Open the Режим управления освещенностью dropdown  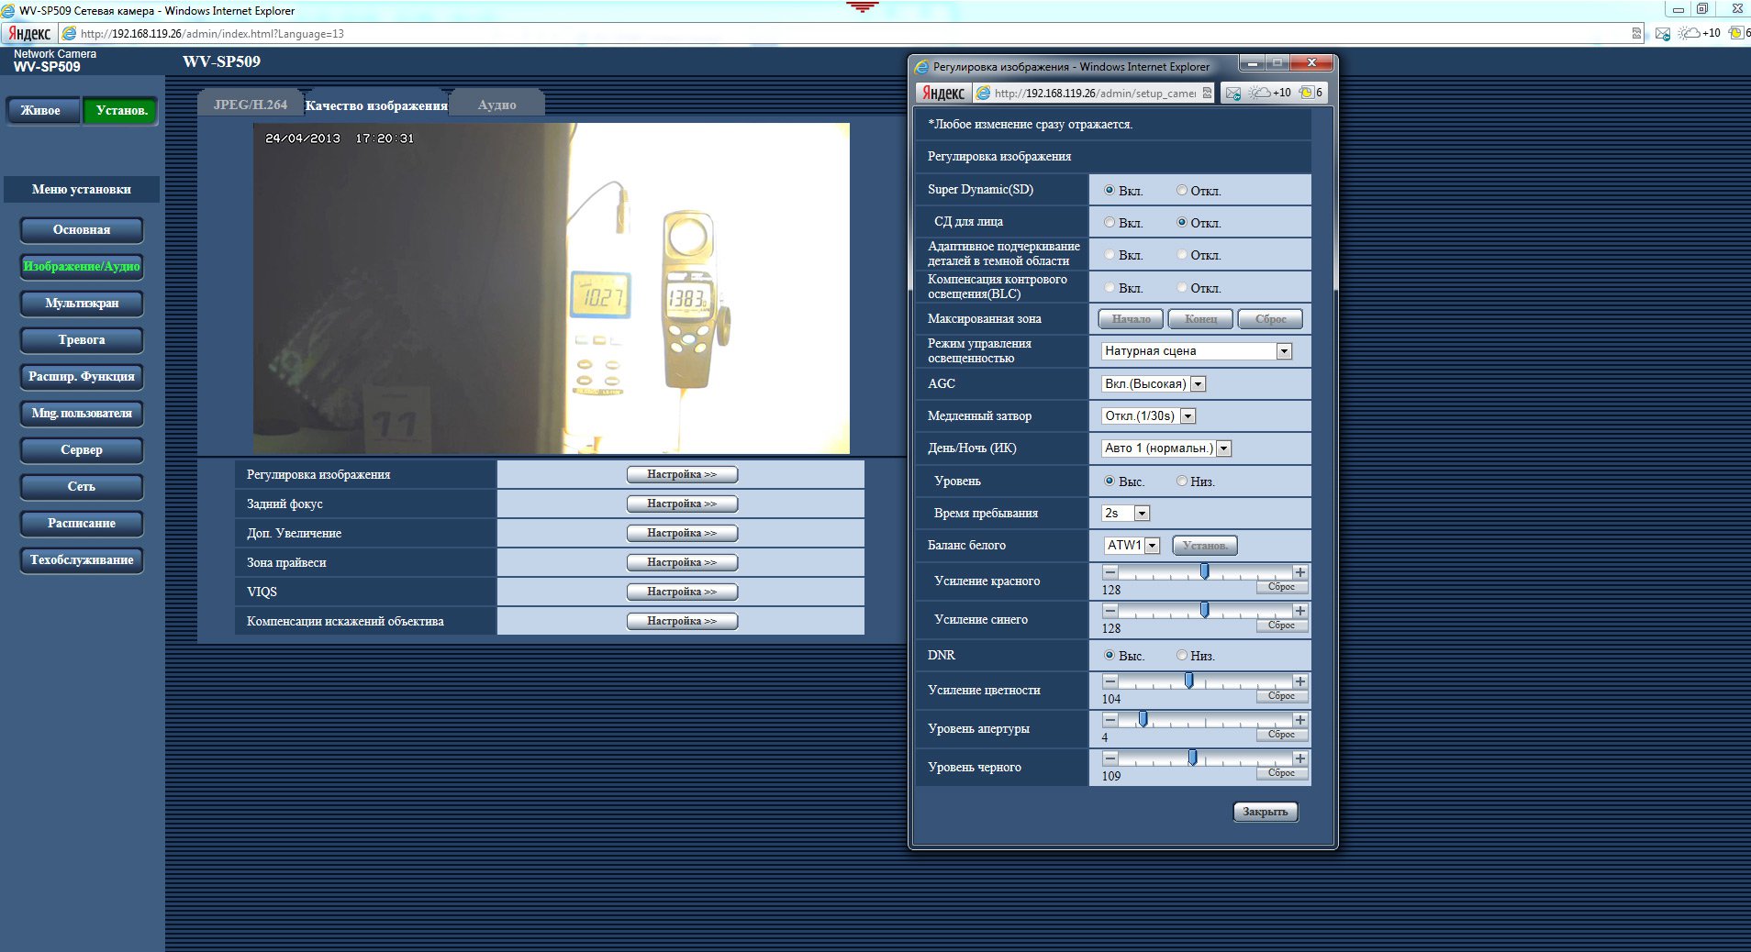click(1284, 351)
